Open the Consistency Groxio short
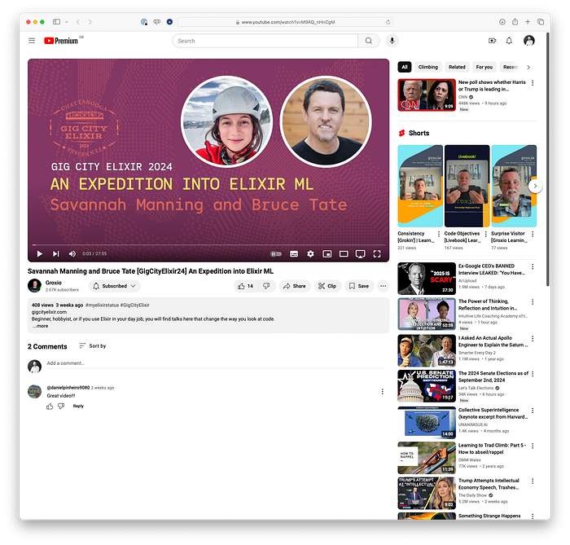 click(420, 186)
